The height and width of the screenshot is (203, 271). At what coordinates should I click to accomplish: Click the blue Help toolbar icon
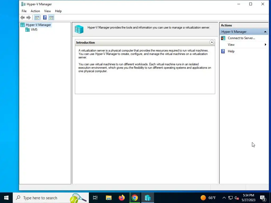pyautogui.click(x=45, y=17)
